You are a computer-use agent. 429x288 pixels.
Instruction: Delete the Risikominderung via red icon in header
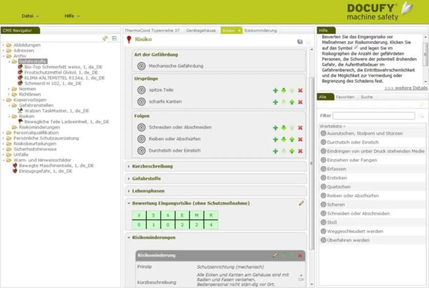[x=300, y=256]
